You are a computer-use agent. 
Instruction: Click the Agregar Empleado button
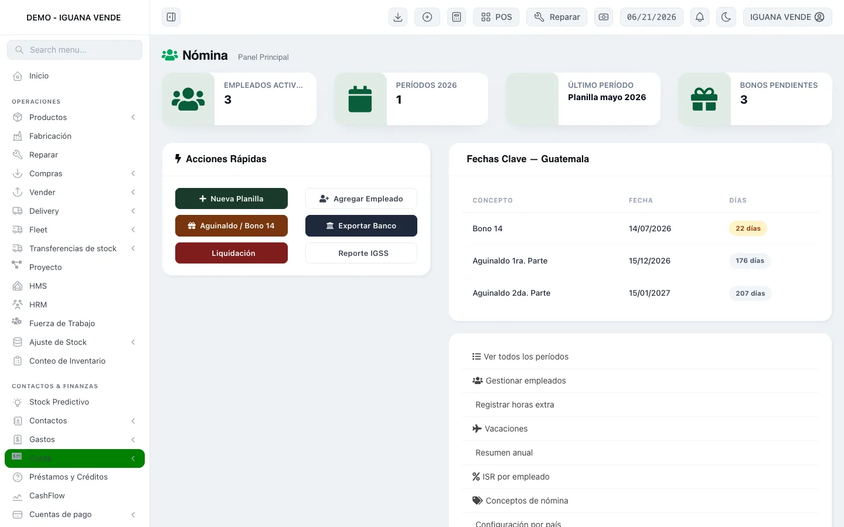coord(361,199)
